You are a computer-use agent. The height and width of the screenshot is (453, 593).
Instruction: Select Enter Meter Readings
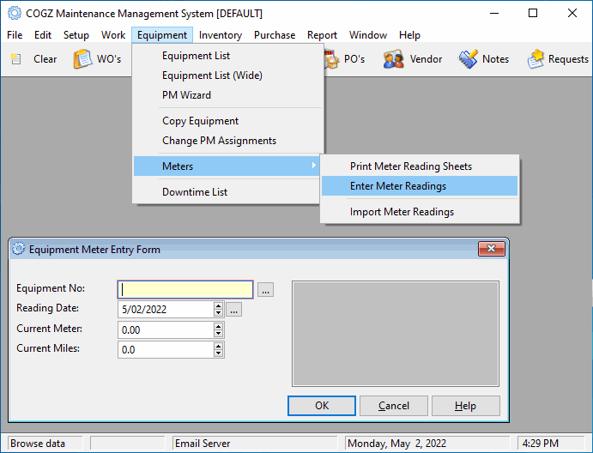click(x=420, y=185)
